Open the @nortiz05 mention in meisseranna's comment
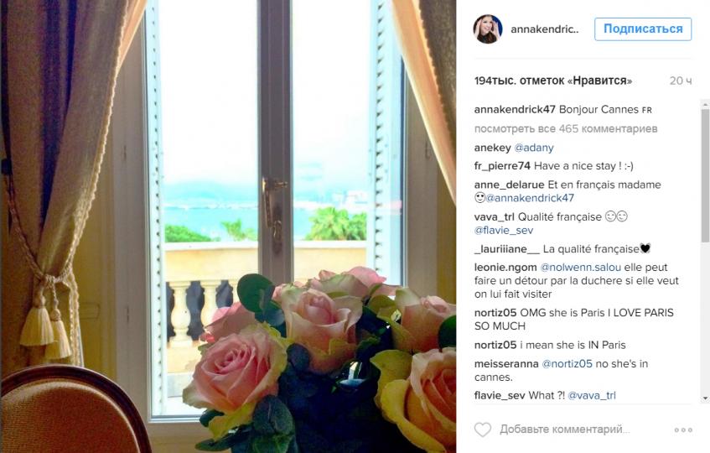This screenshot has width=710, height=453. 567,364
